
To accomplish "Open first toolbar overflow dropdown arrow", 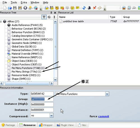I will coord(41,9).
